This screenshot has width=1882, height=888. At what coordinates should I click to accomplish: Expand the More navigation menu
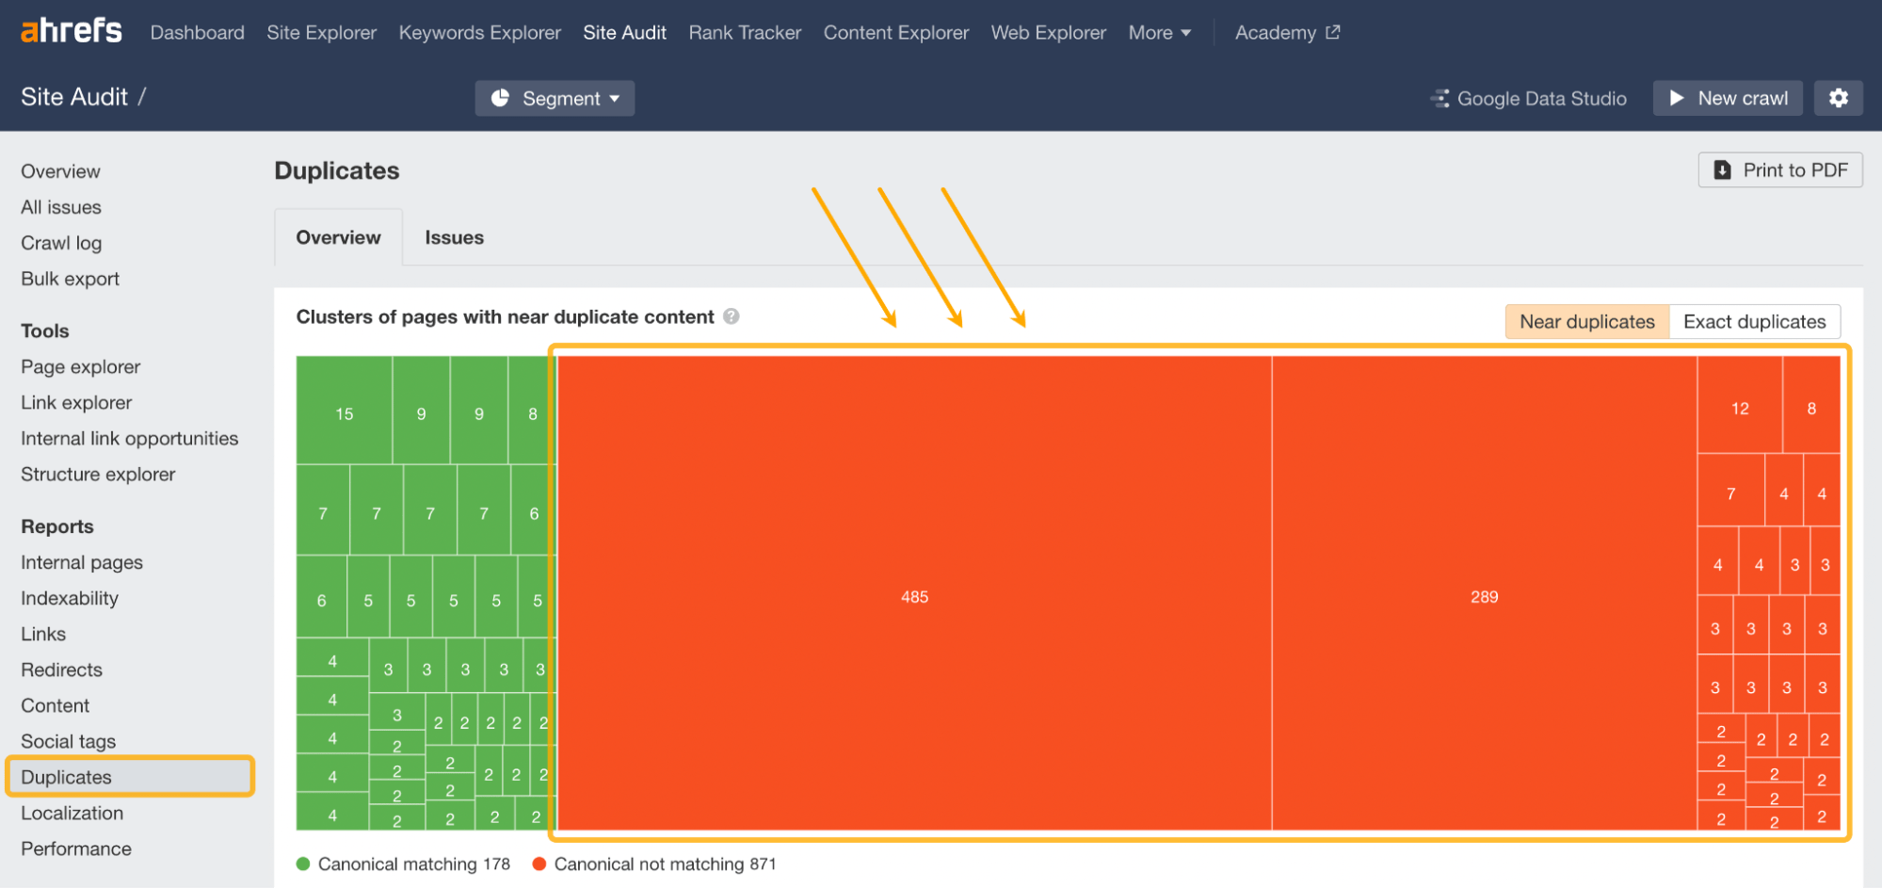(1159, 32)
